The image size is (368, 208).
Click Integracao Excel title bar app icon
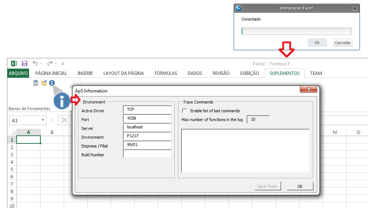click(x=238, y=8)
